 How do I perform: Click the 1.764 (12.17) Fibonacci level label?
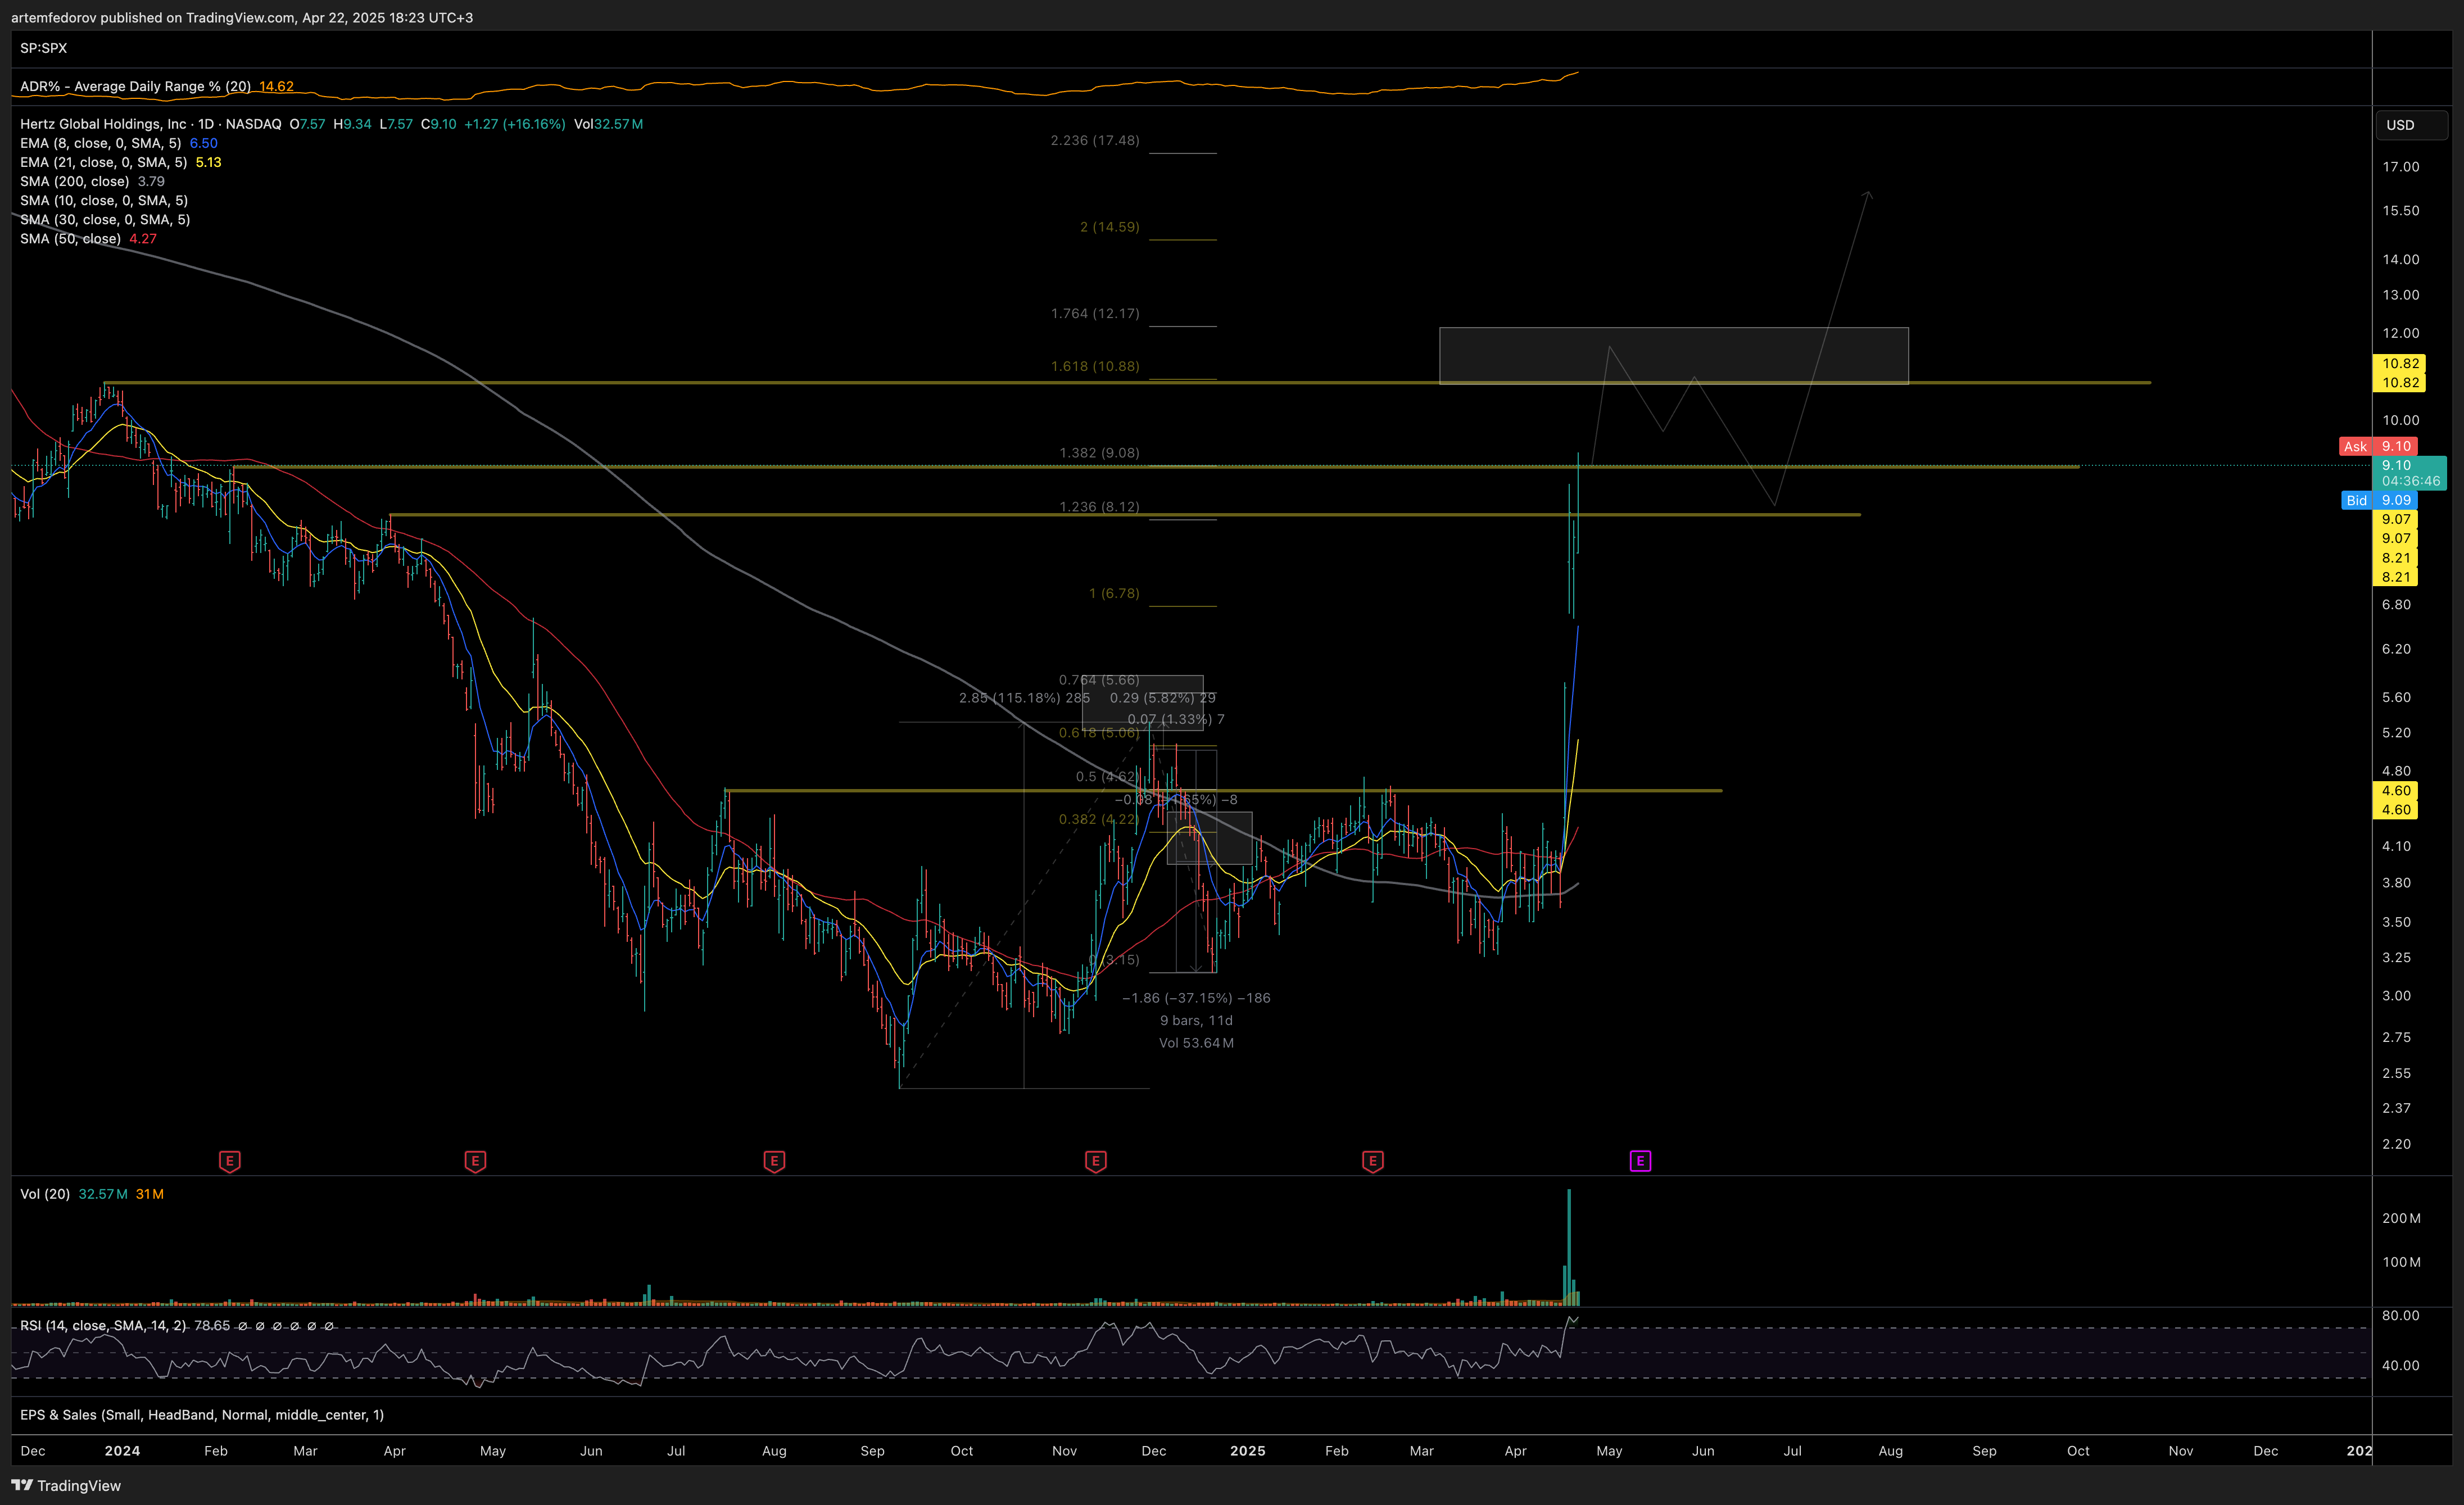coord(1095,313)
